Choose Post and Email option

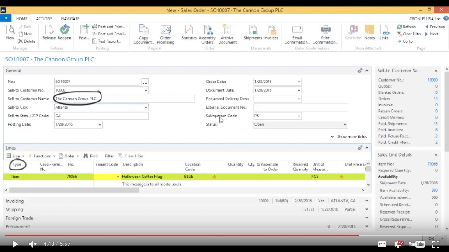click(x=109, y=34)
